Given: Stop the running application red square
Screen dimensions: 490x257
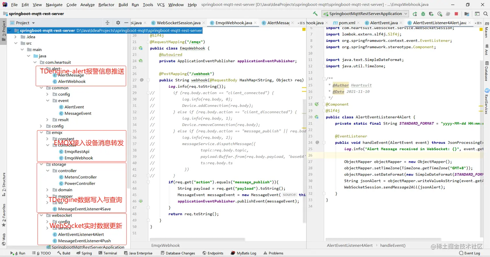Looking at the screenshot, I should 456,14.
